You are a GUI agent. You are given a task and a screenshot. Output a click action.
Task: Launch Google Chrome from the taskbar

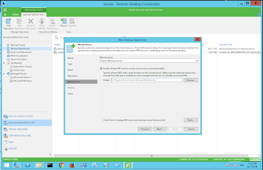tap(61, 165)
